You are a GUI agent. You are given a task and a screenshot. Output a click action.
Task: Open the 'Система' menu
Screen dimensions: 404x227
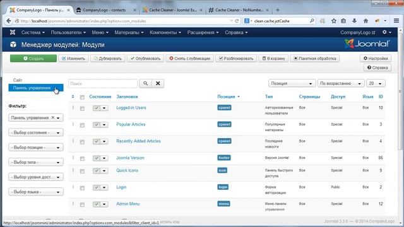tap(33, 32)
